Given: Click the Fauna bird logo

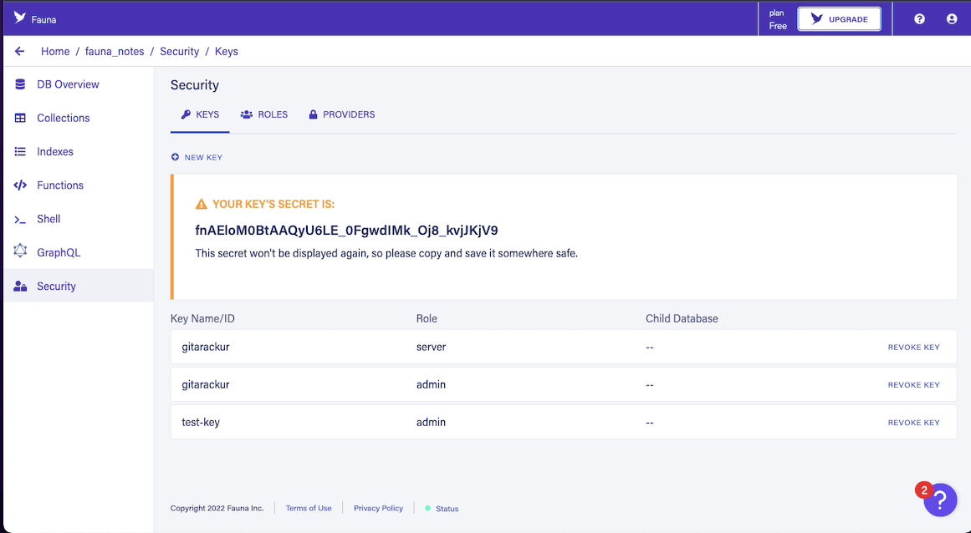Looking at the screenshot, I should point(20,18).
